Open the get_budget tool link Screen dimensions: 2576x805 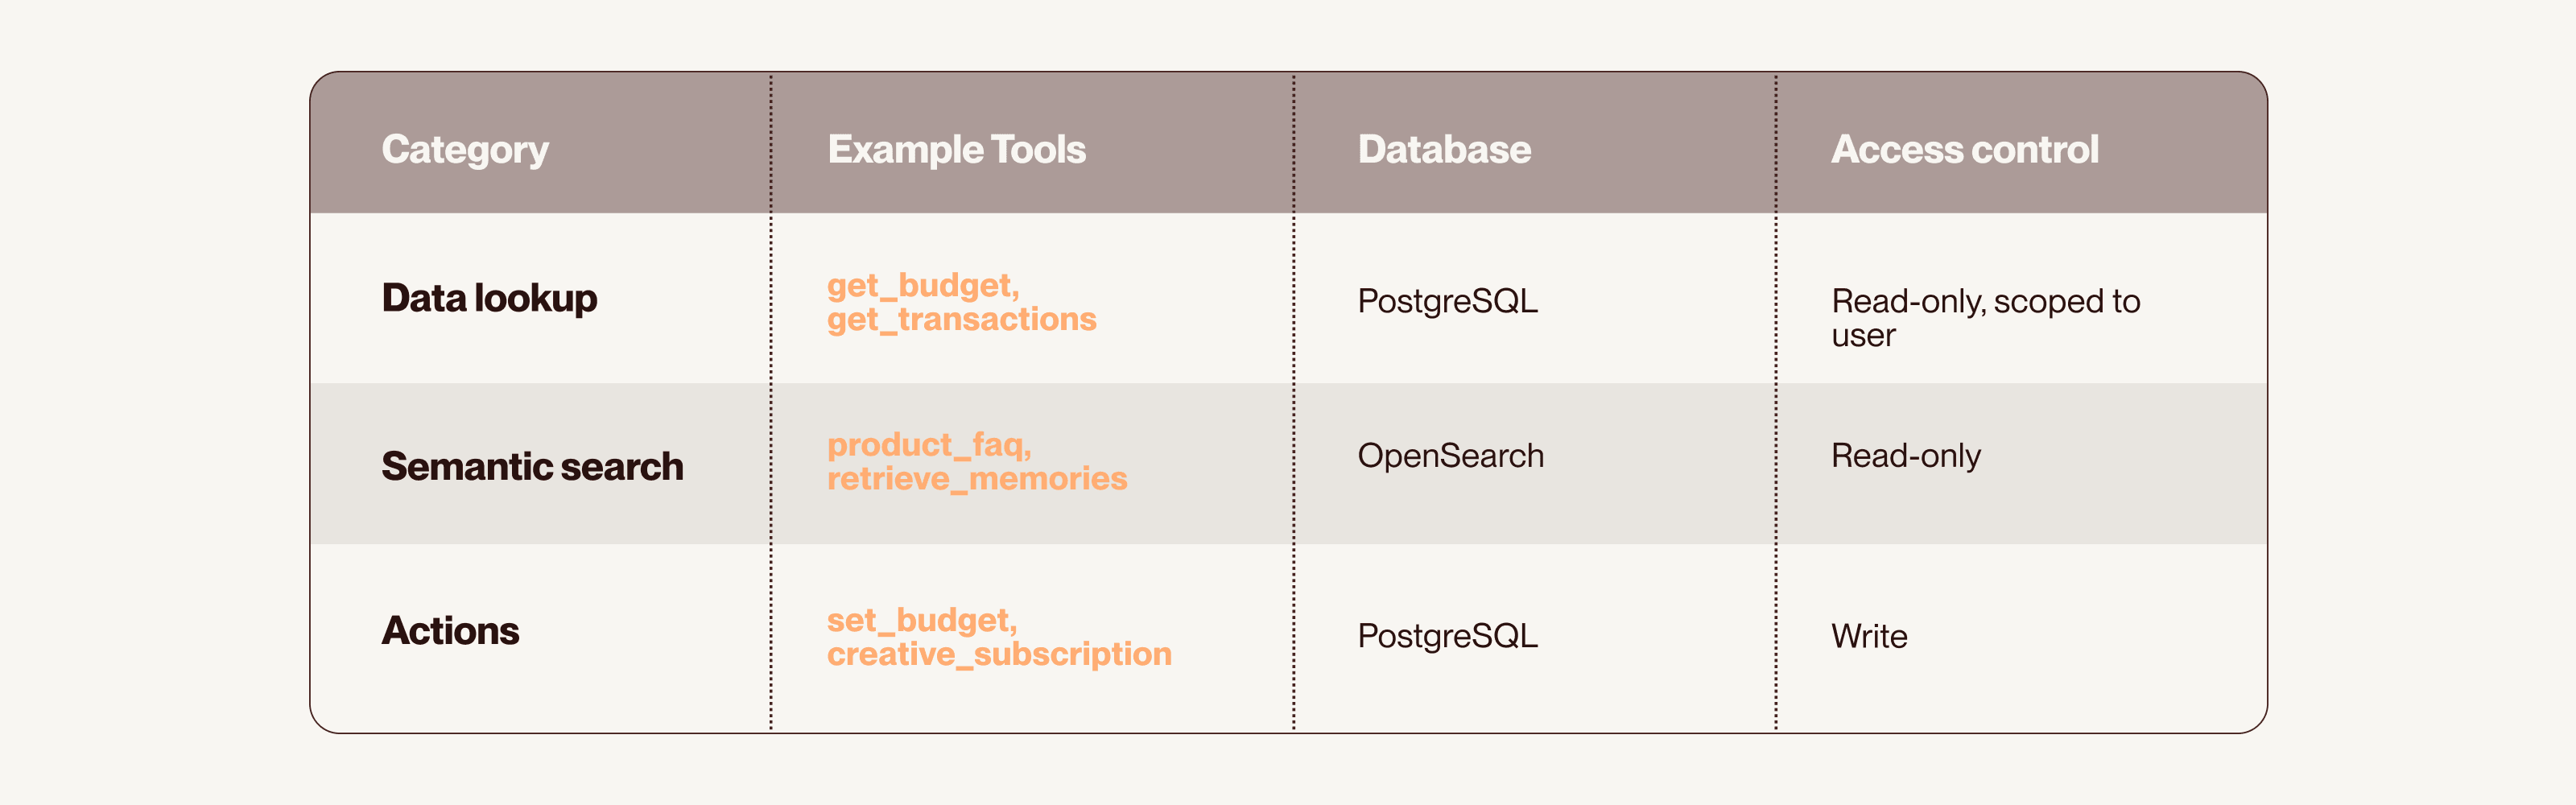921,285
